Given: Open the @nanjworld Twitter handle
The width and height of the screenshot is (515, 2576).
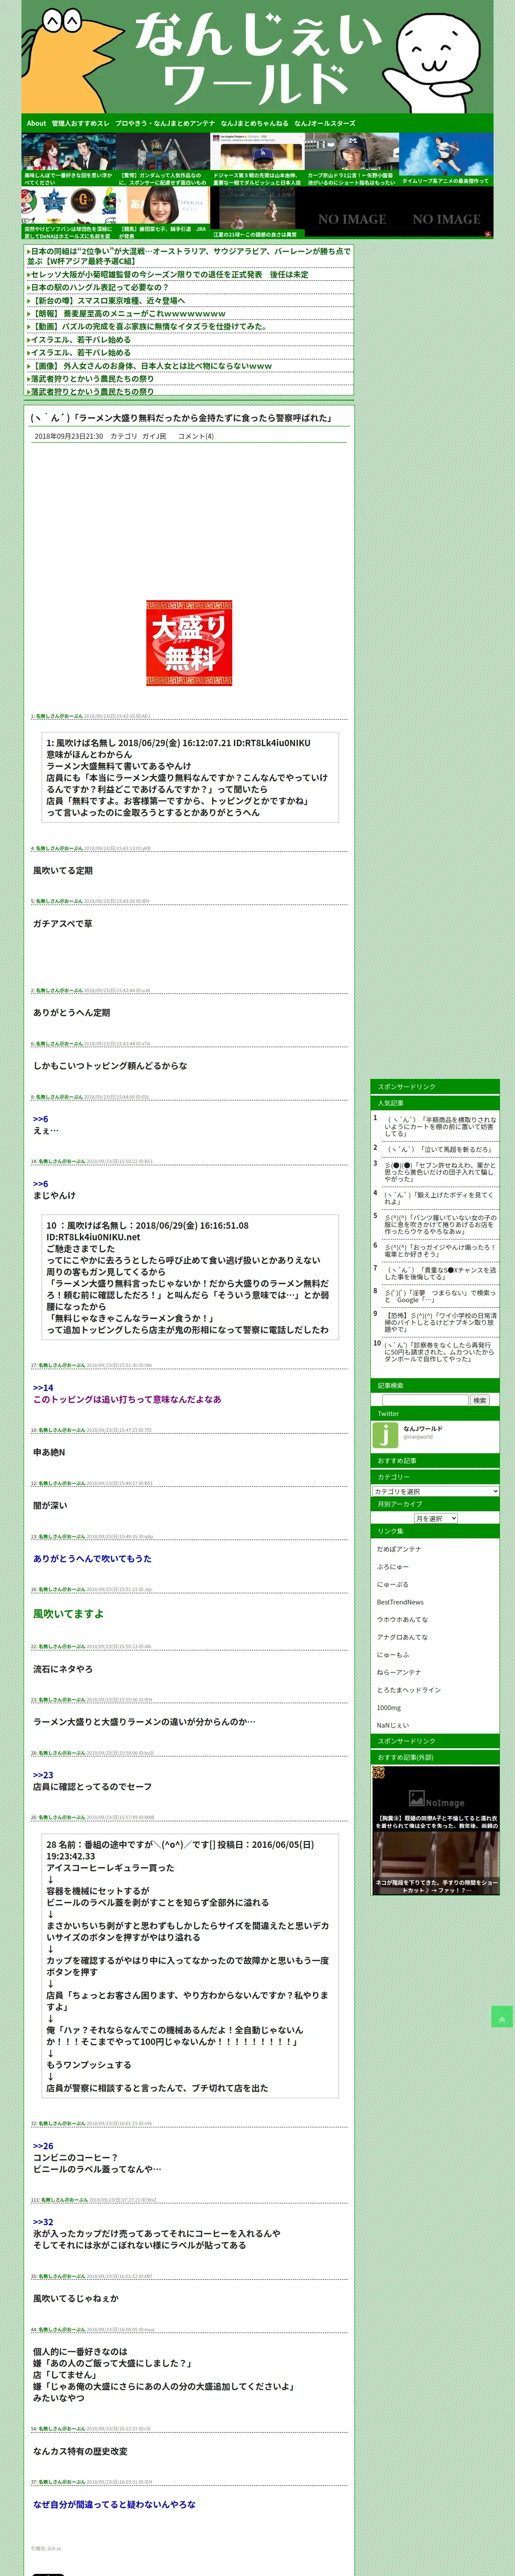Looking at the screenshot, I should 418,1437.
